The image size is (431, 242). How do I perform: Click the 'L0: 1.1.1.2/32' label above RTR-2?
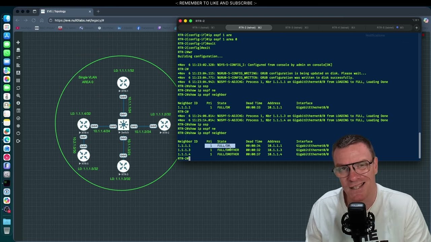161,114
